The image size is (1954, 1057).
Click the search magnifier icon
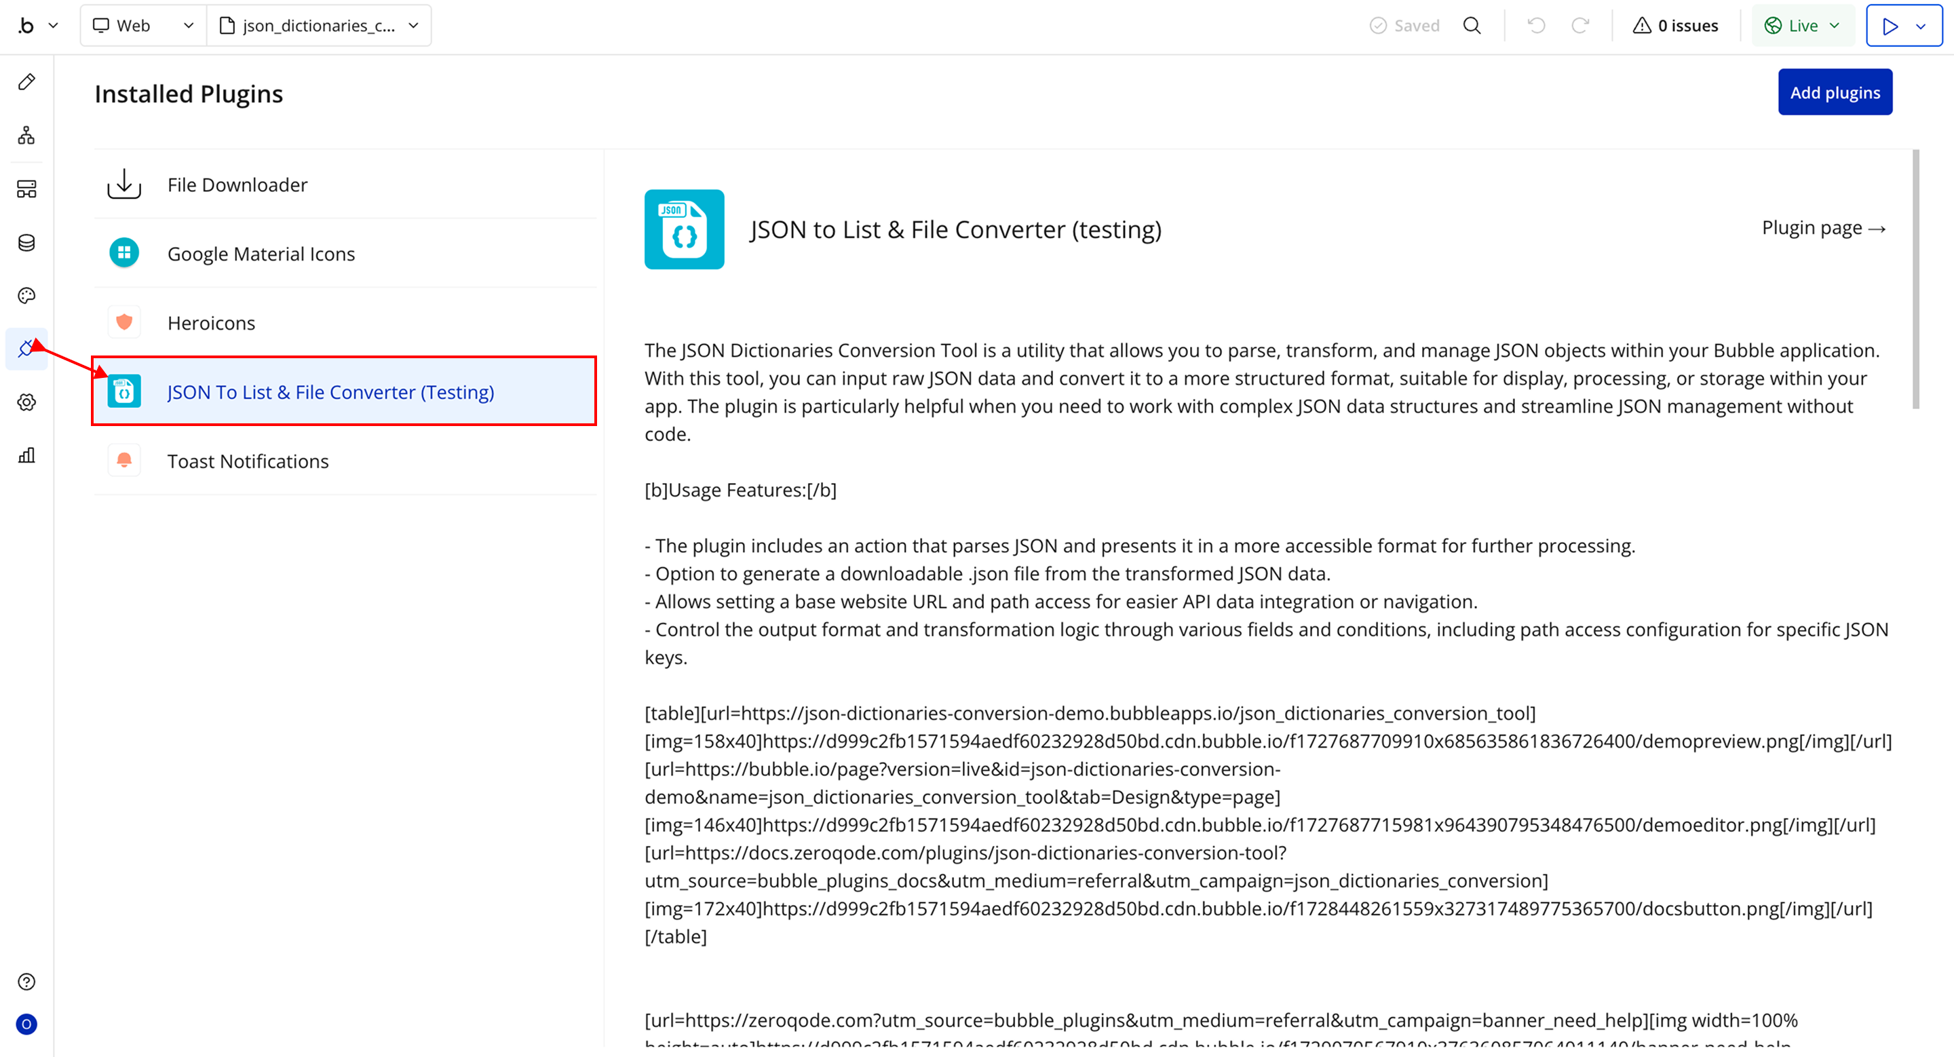(x=1472, y=26)
